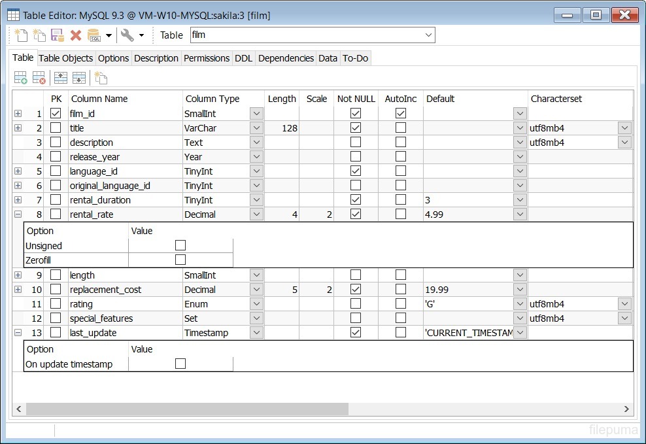Click the new table icon in toolbar

pos(21,35)
